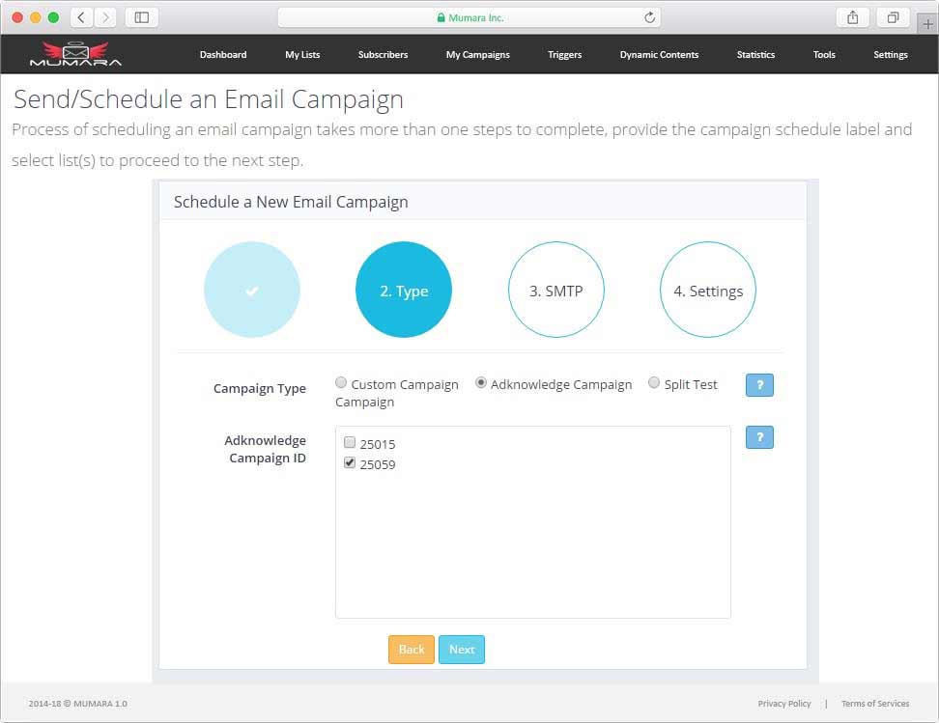The width and height of the screenshot is (939, 723).
Task: Show all tabs overview icon
Action: pyautogui.click(x=893, y=17)
